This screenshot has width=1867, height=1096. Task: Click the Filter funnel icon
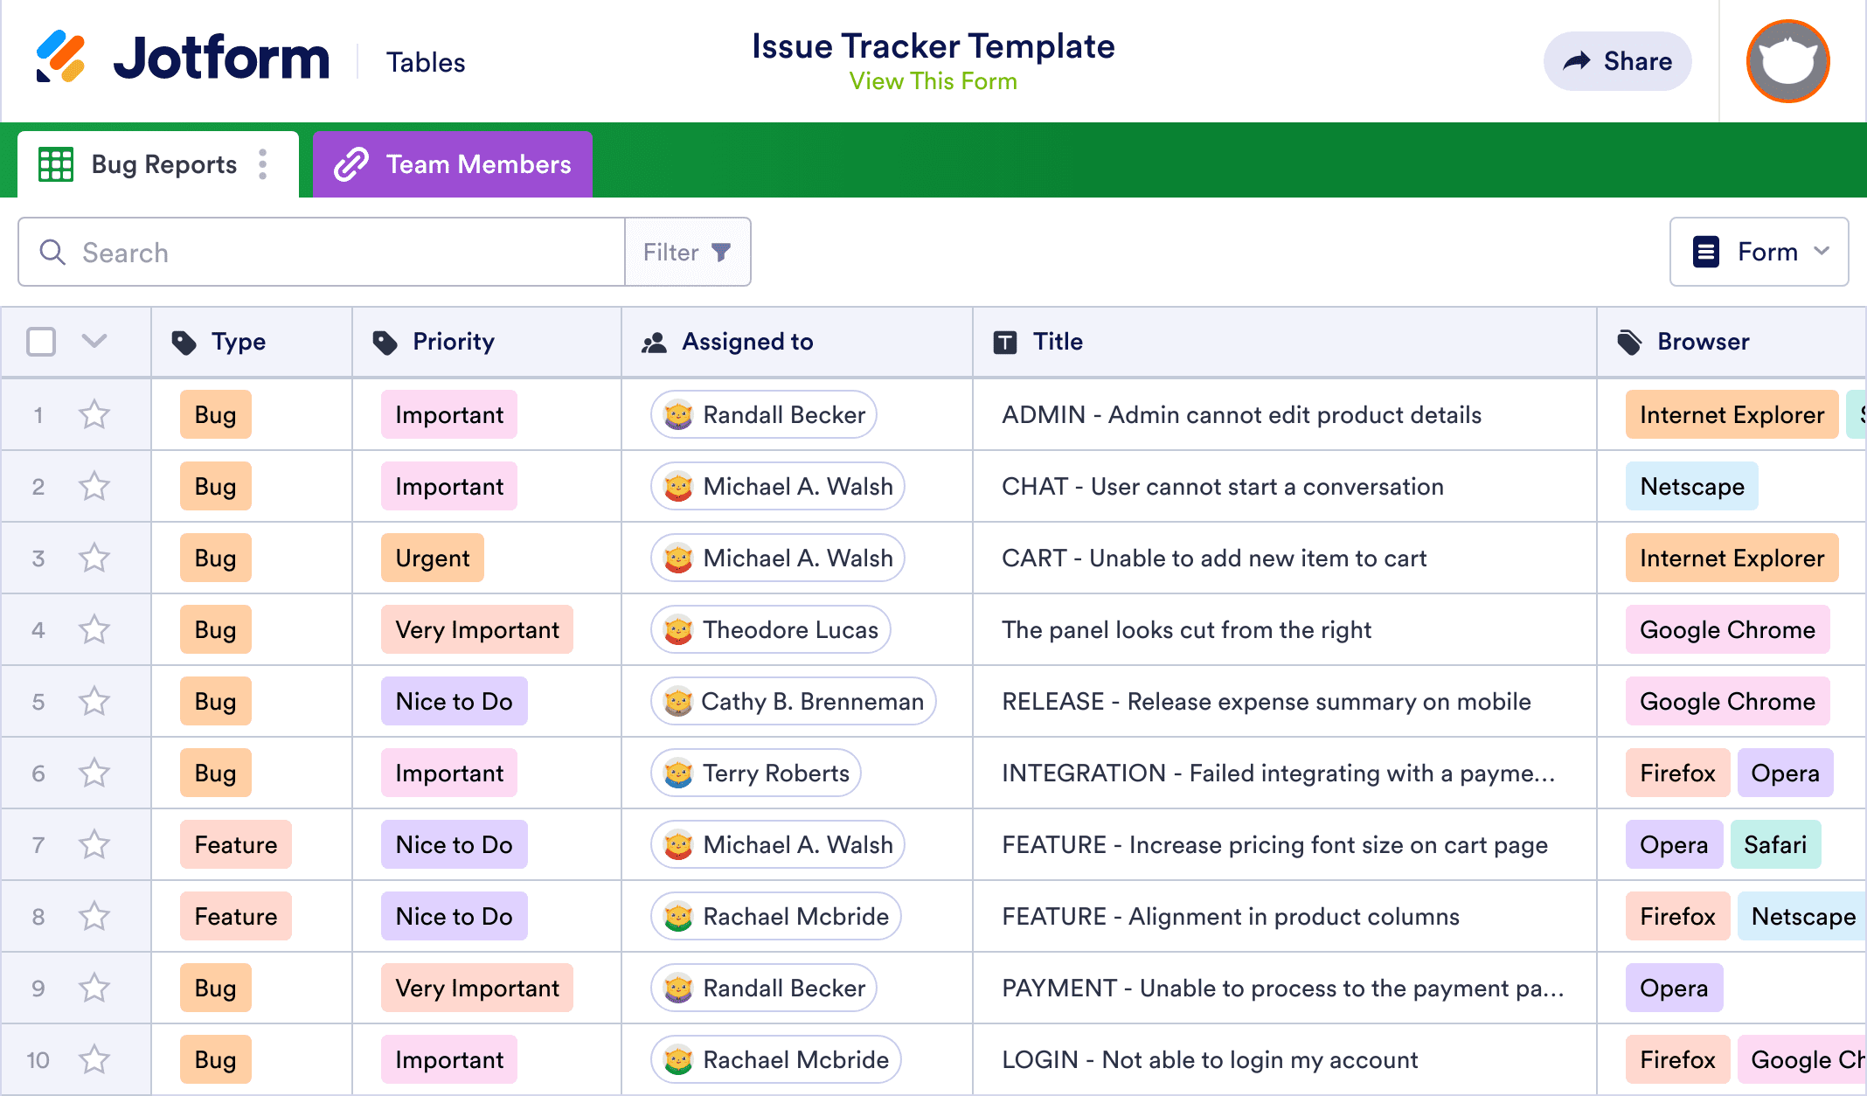pyautogui.click(x=721, y=252)
